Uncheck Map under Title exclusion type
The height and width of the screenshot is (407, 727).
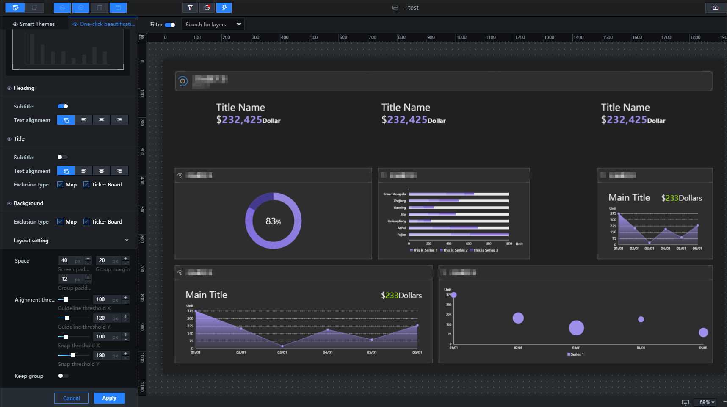click(x=60, y=184)
